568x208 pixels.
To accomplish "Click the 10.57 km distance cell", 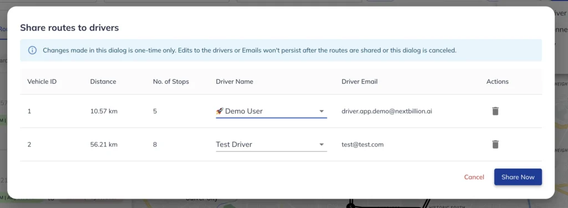I will point(104,111).
